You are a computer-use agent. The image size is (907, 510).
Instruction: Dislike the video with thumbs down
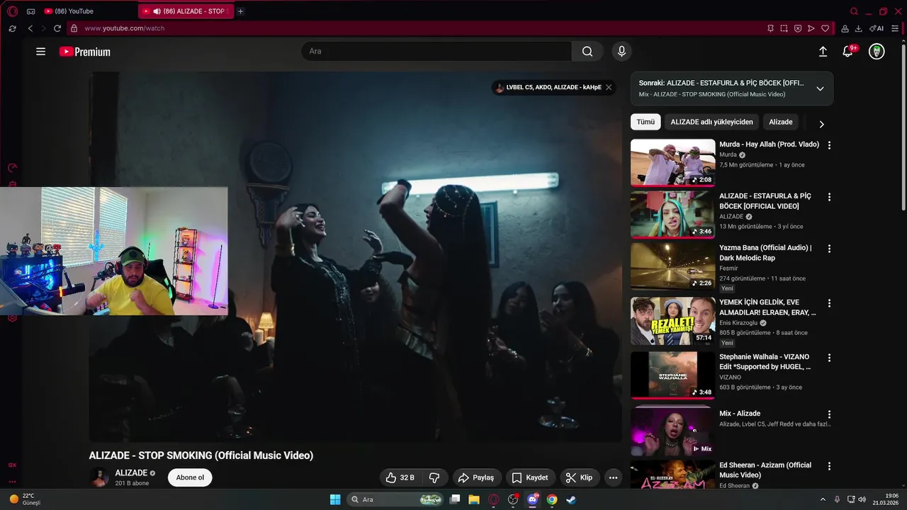pos(435,477)
